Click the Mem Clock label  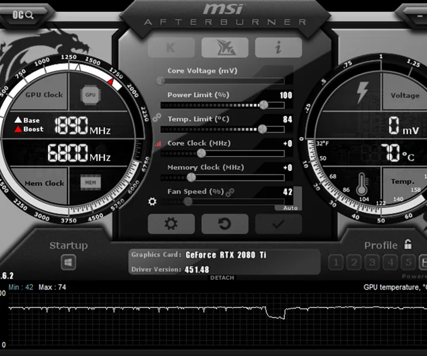(44, 183)
